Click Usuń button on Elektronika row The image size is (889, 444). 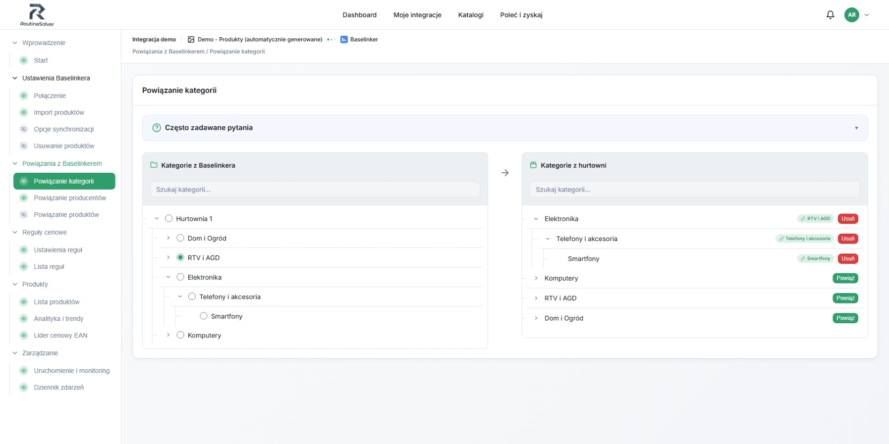click(848, 219)
